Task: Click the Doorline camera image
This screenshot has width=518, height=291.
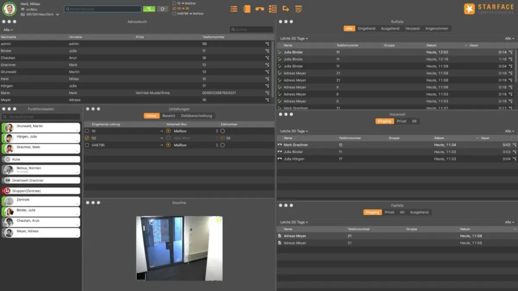Action: pyautogui.click(x=179, y=248)
